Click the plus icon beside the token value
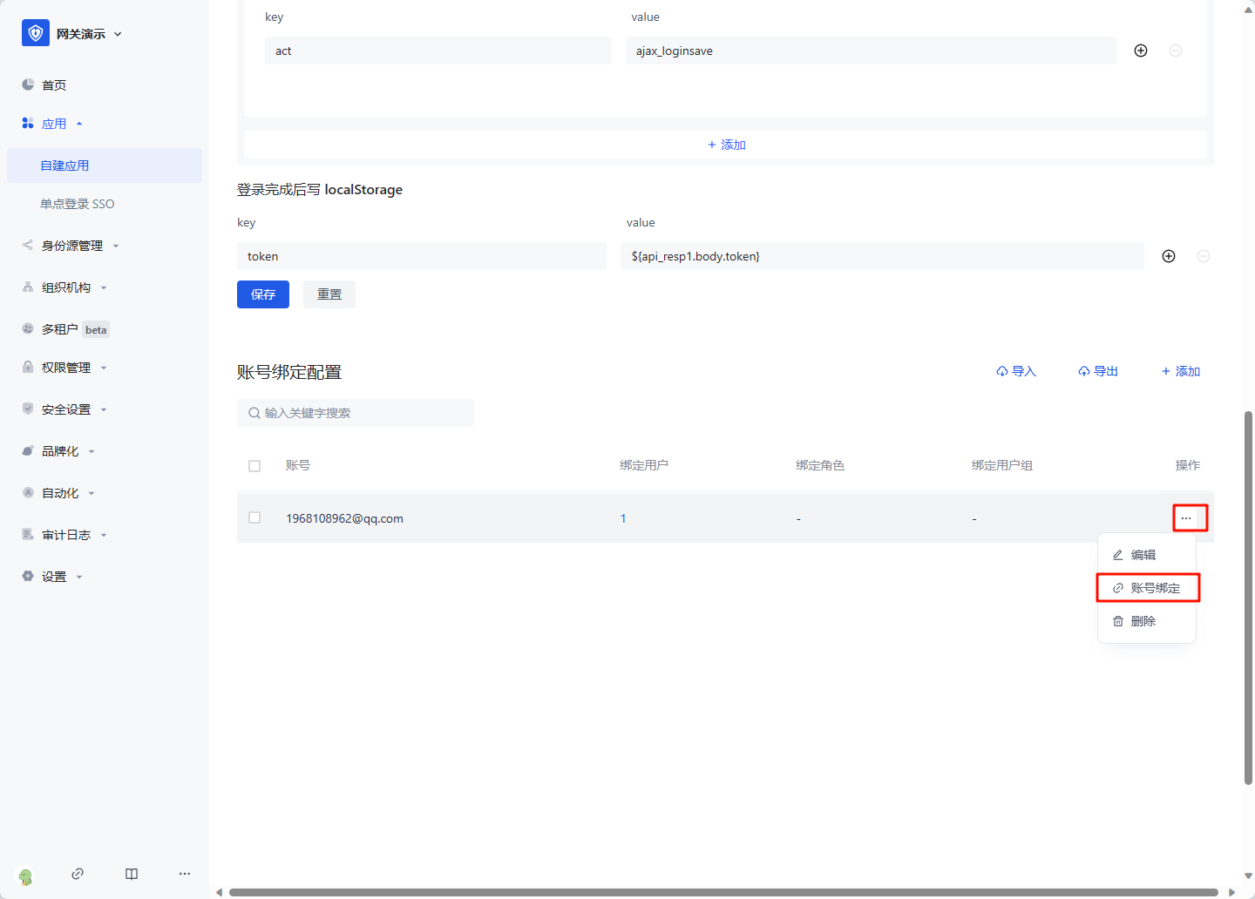This screenshot has height=899, width=1255. [x=1168, y=256]
